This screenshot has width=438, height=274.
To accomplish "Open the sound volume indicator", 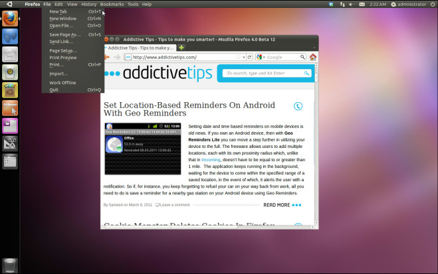I will point(352,4).
